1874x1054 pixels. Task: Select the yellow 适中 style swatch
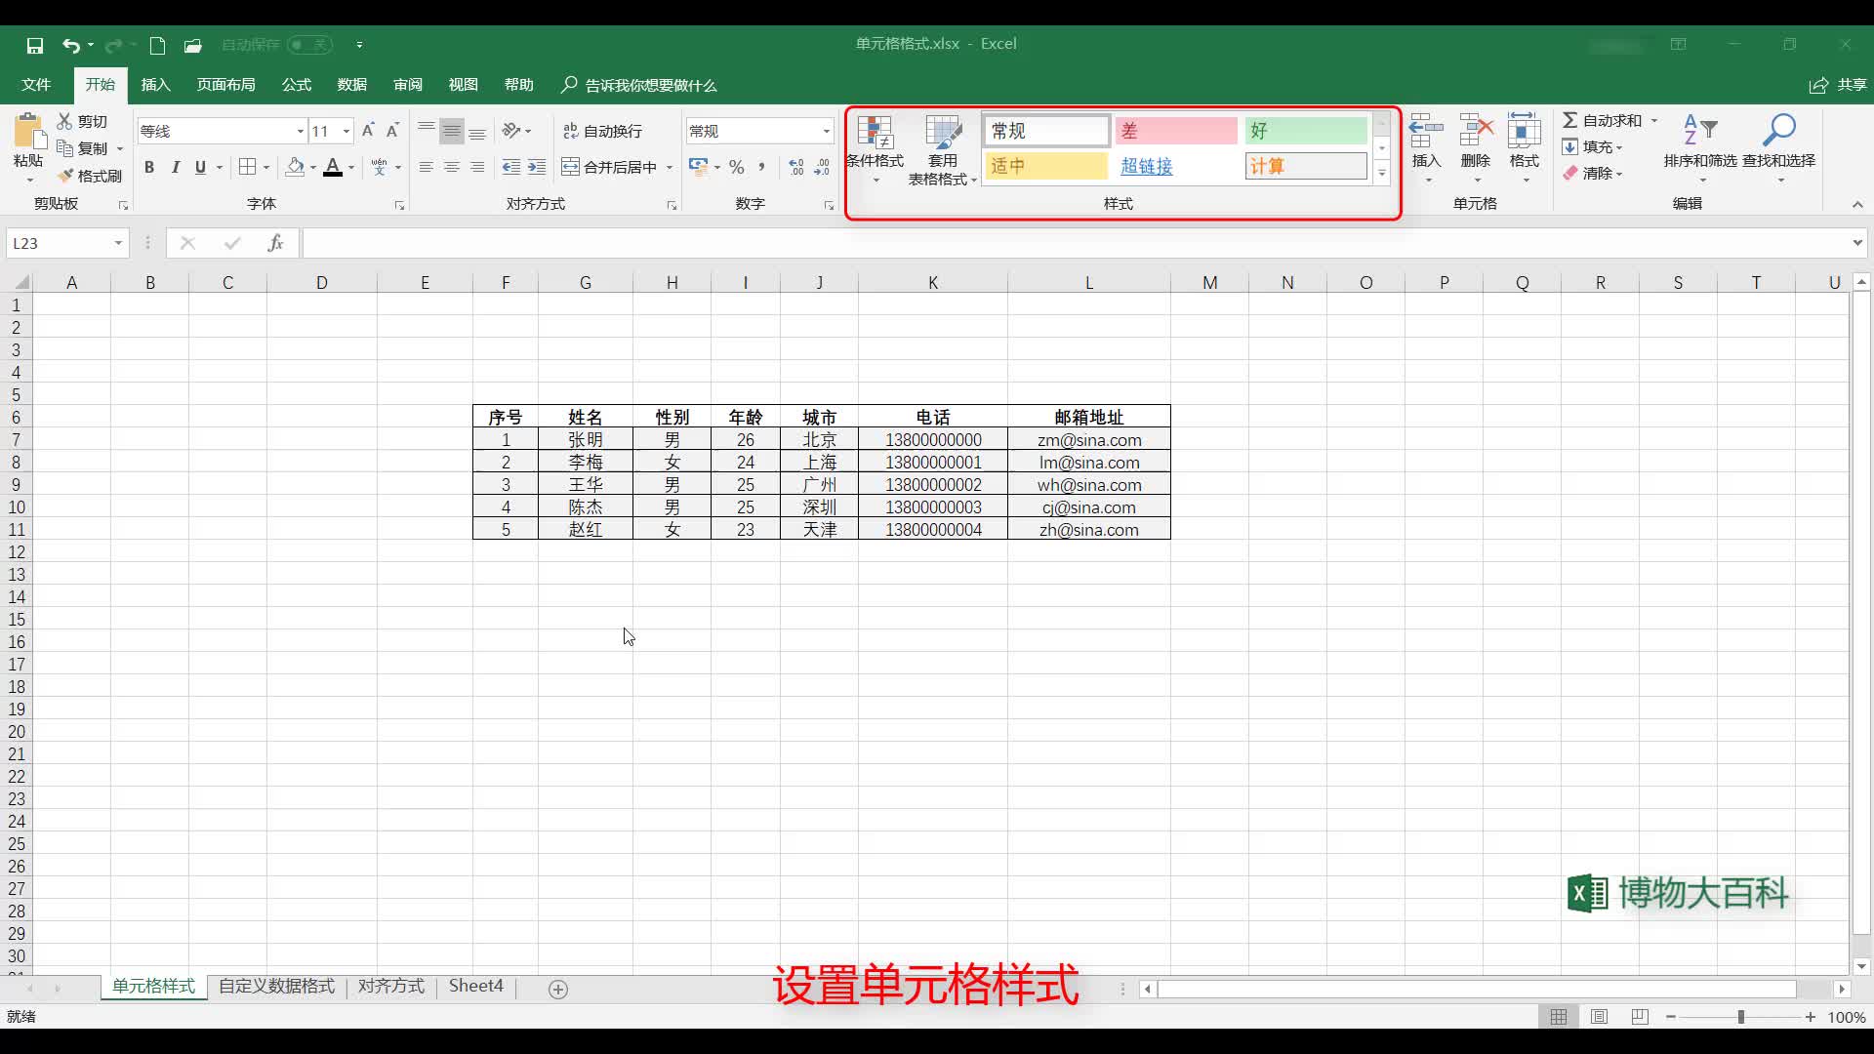point(1045,166)
